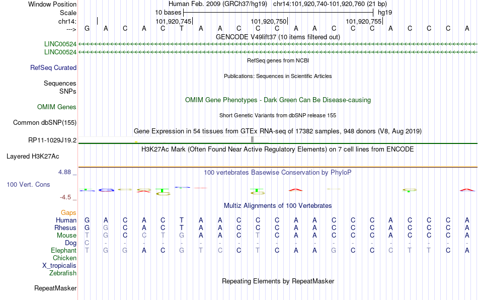The image size is (478, 300).
Task: Click the Chicken alignment row label
Action: (x=64, y=258)
